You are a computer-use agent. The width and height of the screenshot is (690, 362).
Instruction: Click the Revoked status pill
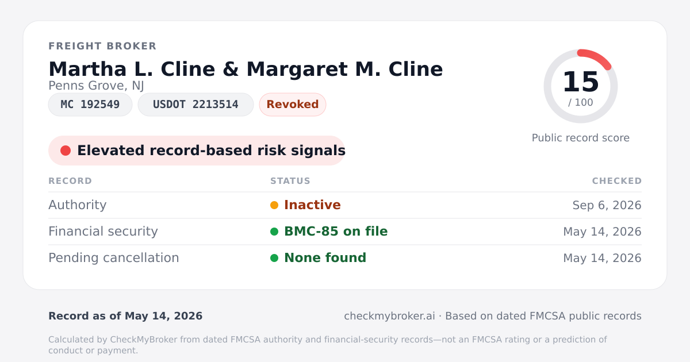293,105
